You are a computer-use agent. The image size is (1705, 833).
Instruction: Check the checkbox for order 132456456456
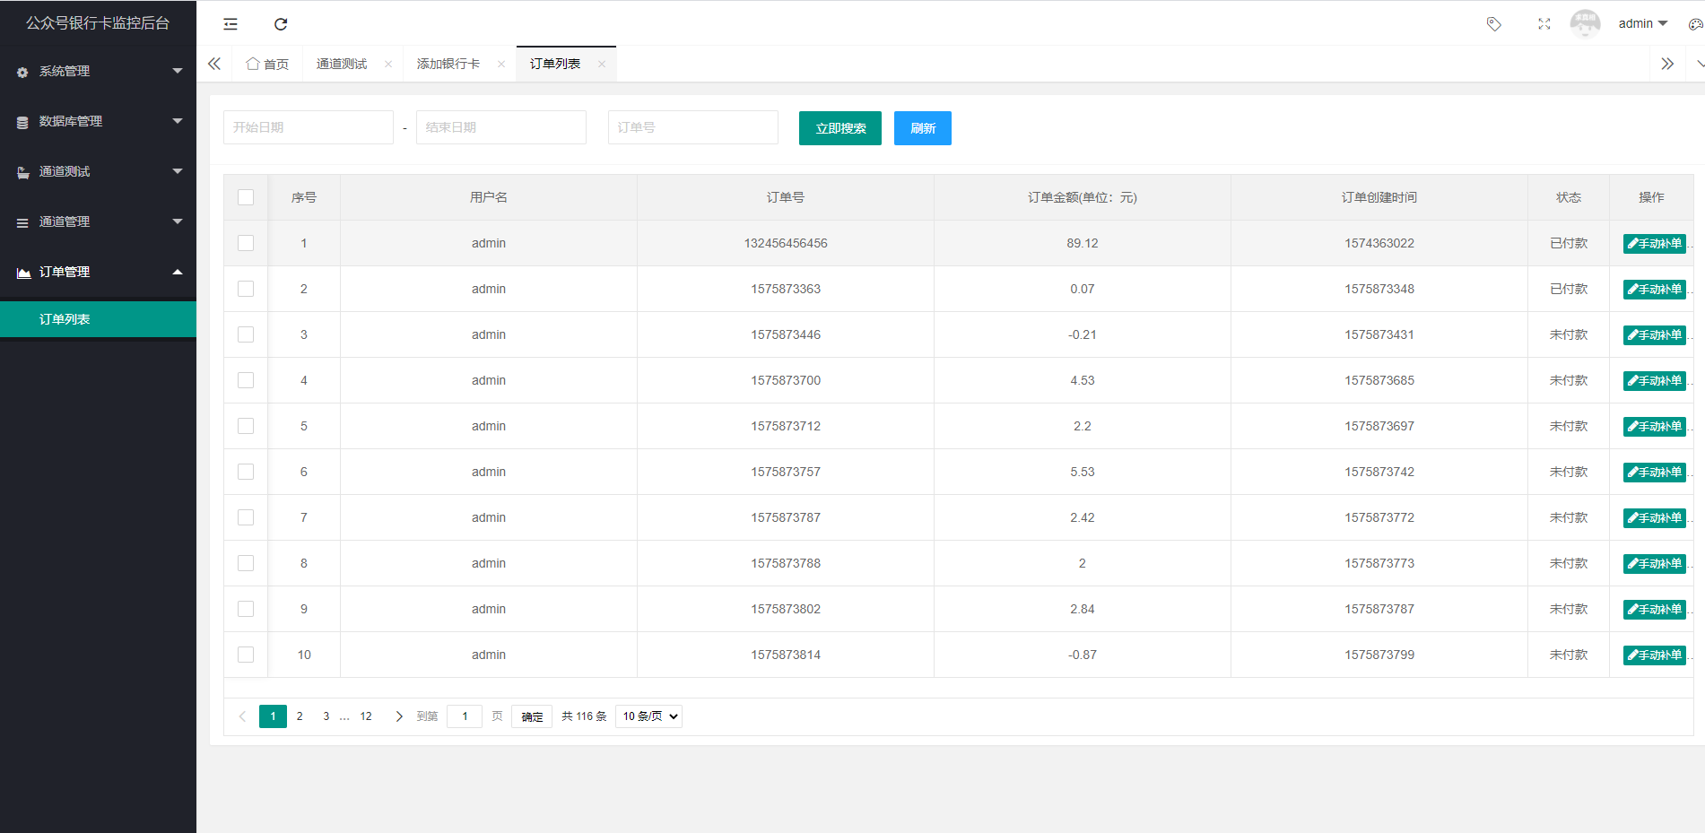[246, 243]
